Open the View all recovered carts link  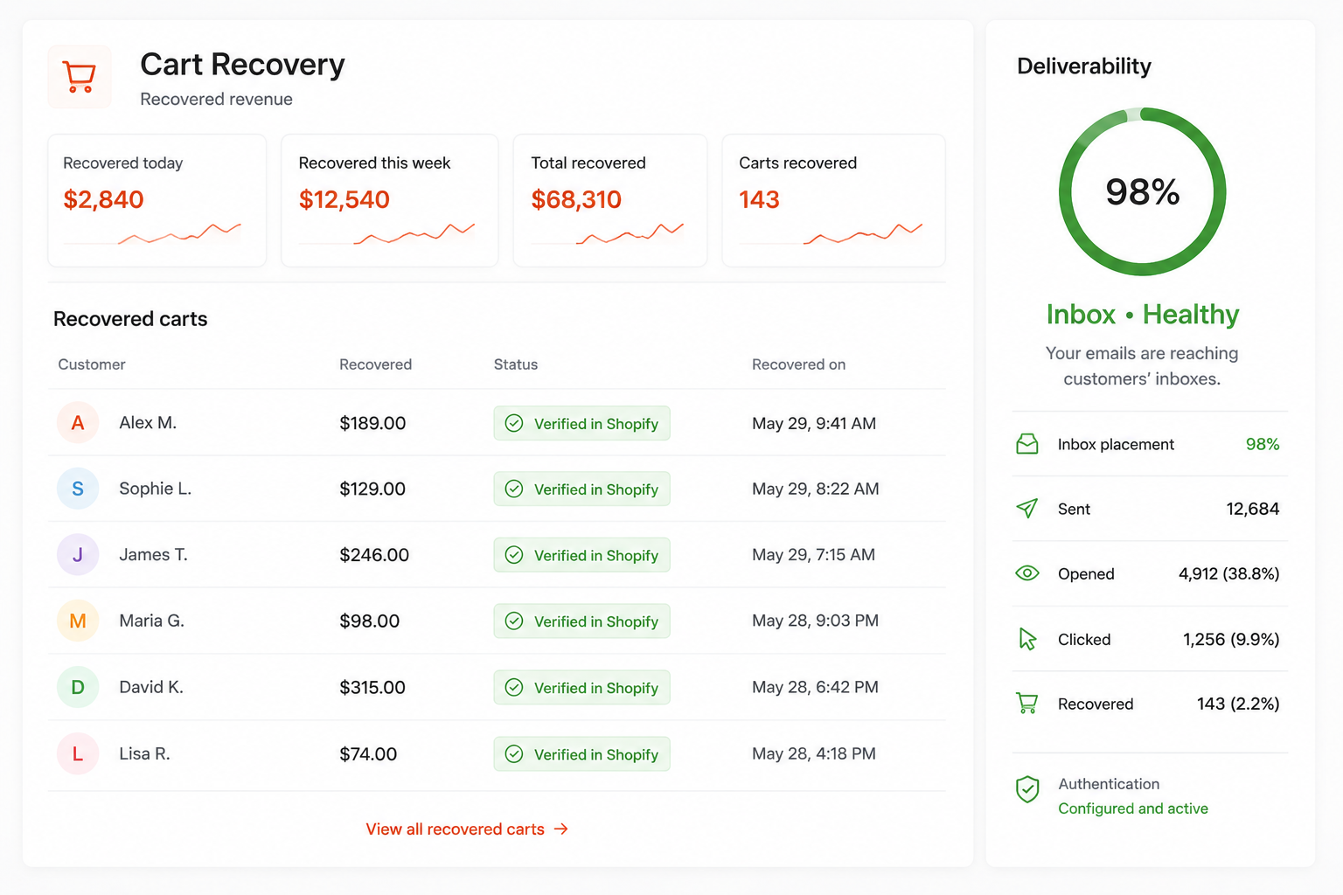(467, 829)
